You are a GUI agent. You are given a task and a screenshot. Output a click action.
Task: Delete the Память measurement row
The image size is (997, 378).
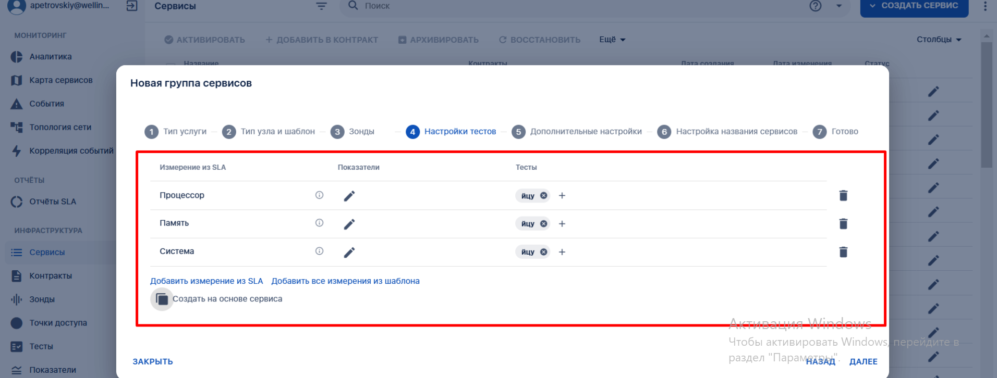(843, 224)
